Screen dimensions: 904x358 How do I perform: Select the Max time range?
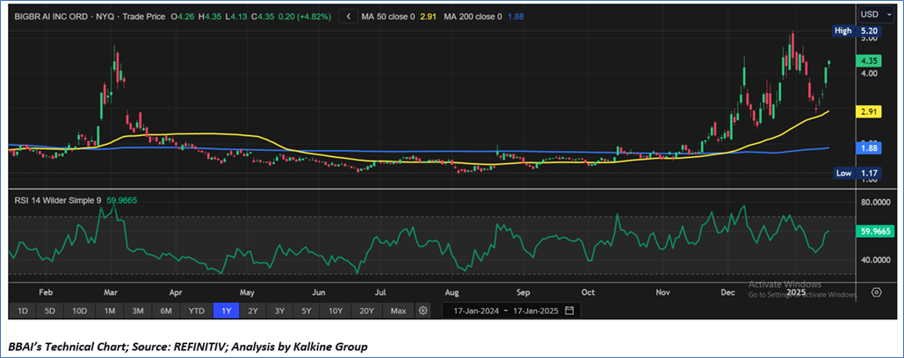399,311
